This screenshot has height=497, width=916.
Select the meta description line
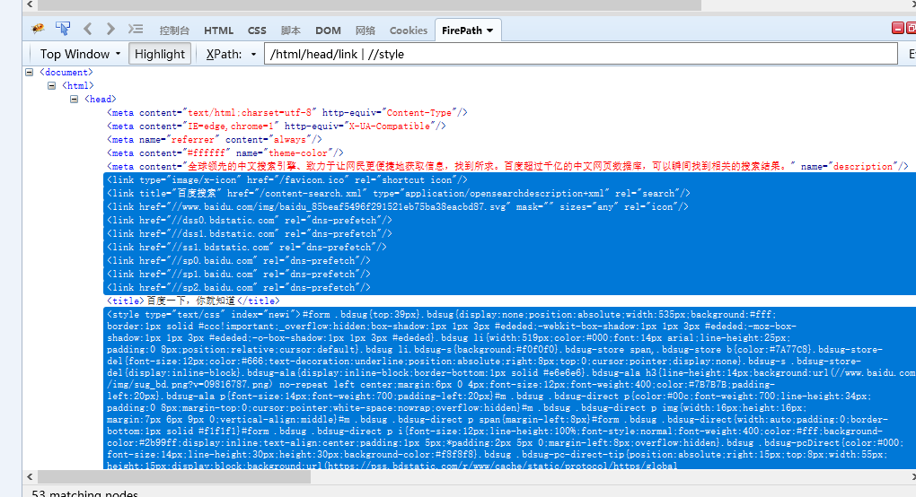[x=507, y=166]
